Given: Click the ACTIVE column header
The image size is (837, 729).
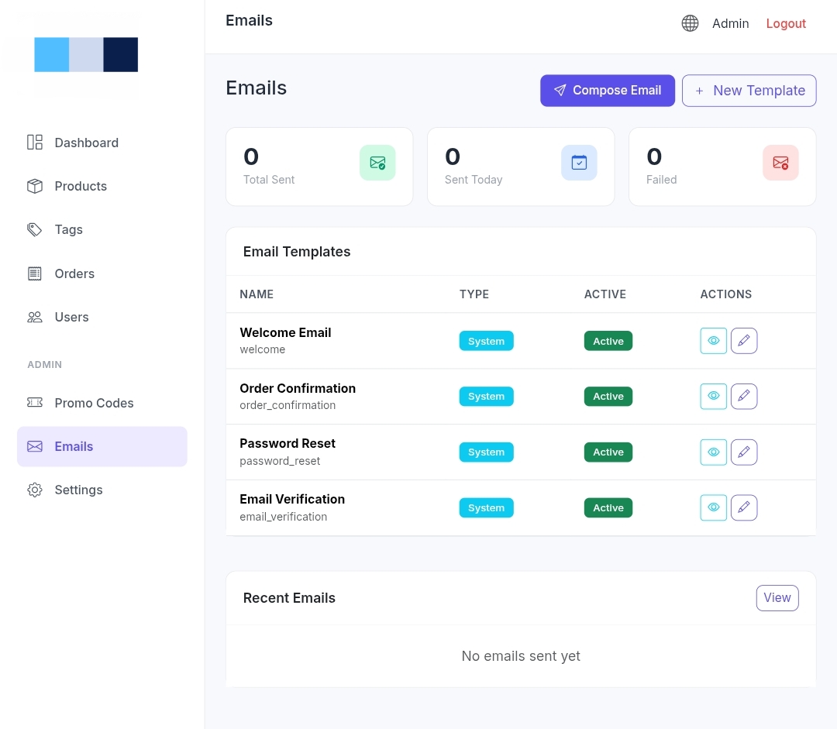Looking at the screenshot, I should pyautogui.click(x=605, y=294).
